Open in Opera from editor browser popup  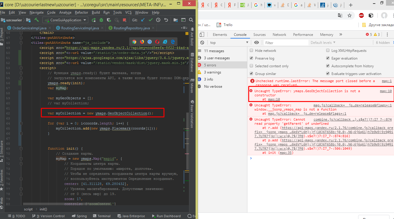pyautogui.click(x=157, y=42)
